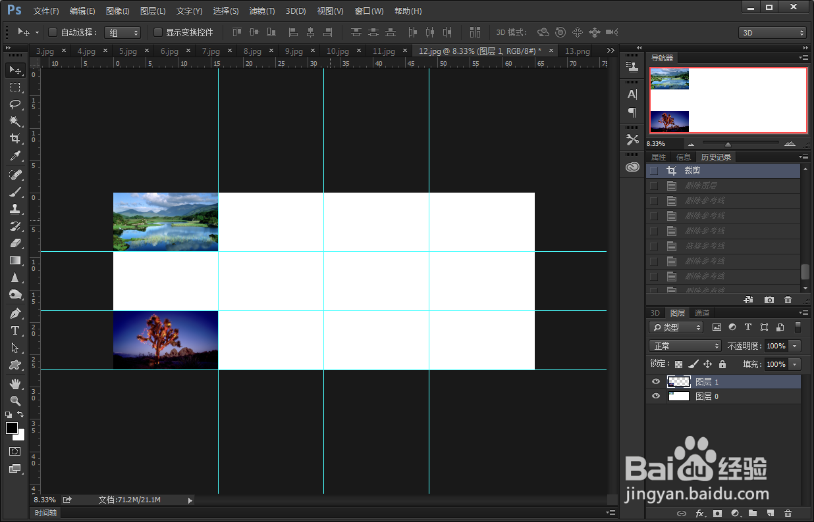Screen dimensions: 814x522
Task: Open Creative Cloud libraries panel icon
Action: click(632, 167)
